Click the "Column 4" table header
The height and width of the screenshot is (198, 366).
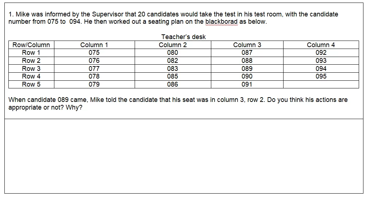click(x=321, y=45)
